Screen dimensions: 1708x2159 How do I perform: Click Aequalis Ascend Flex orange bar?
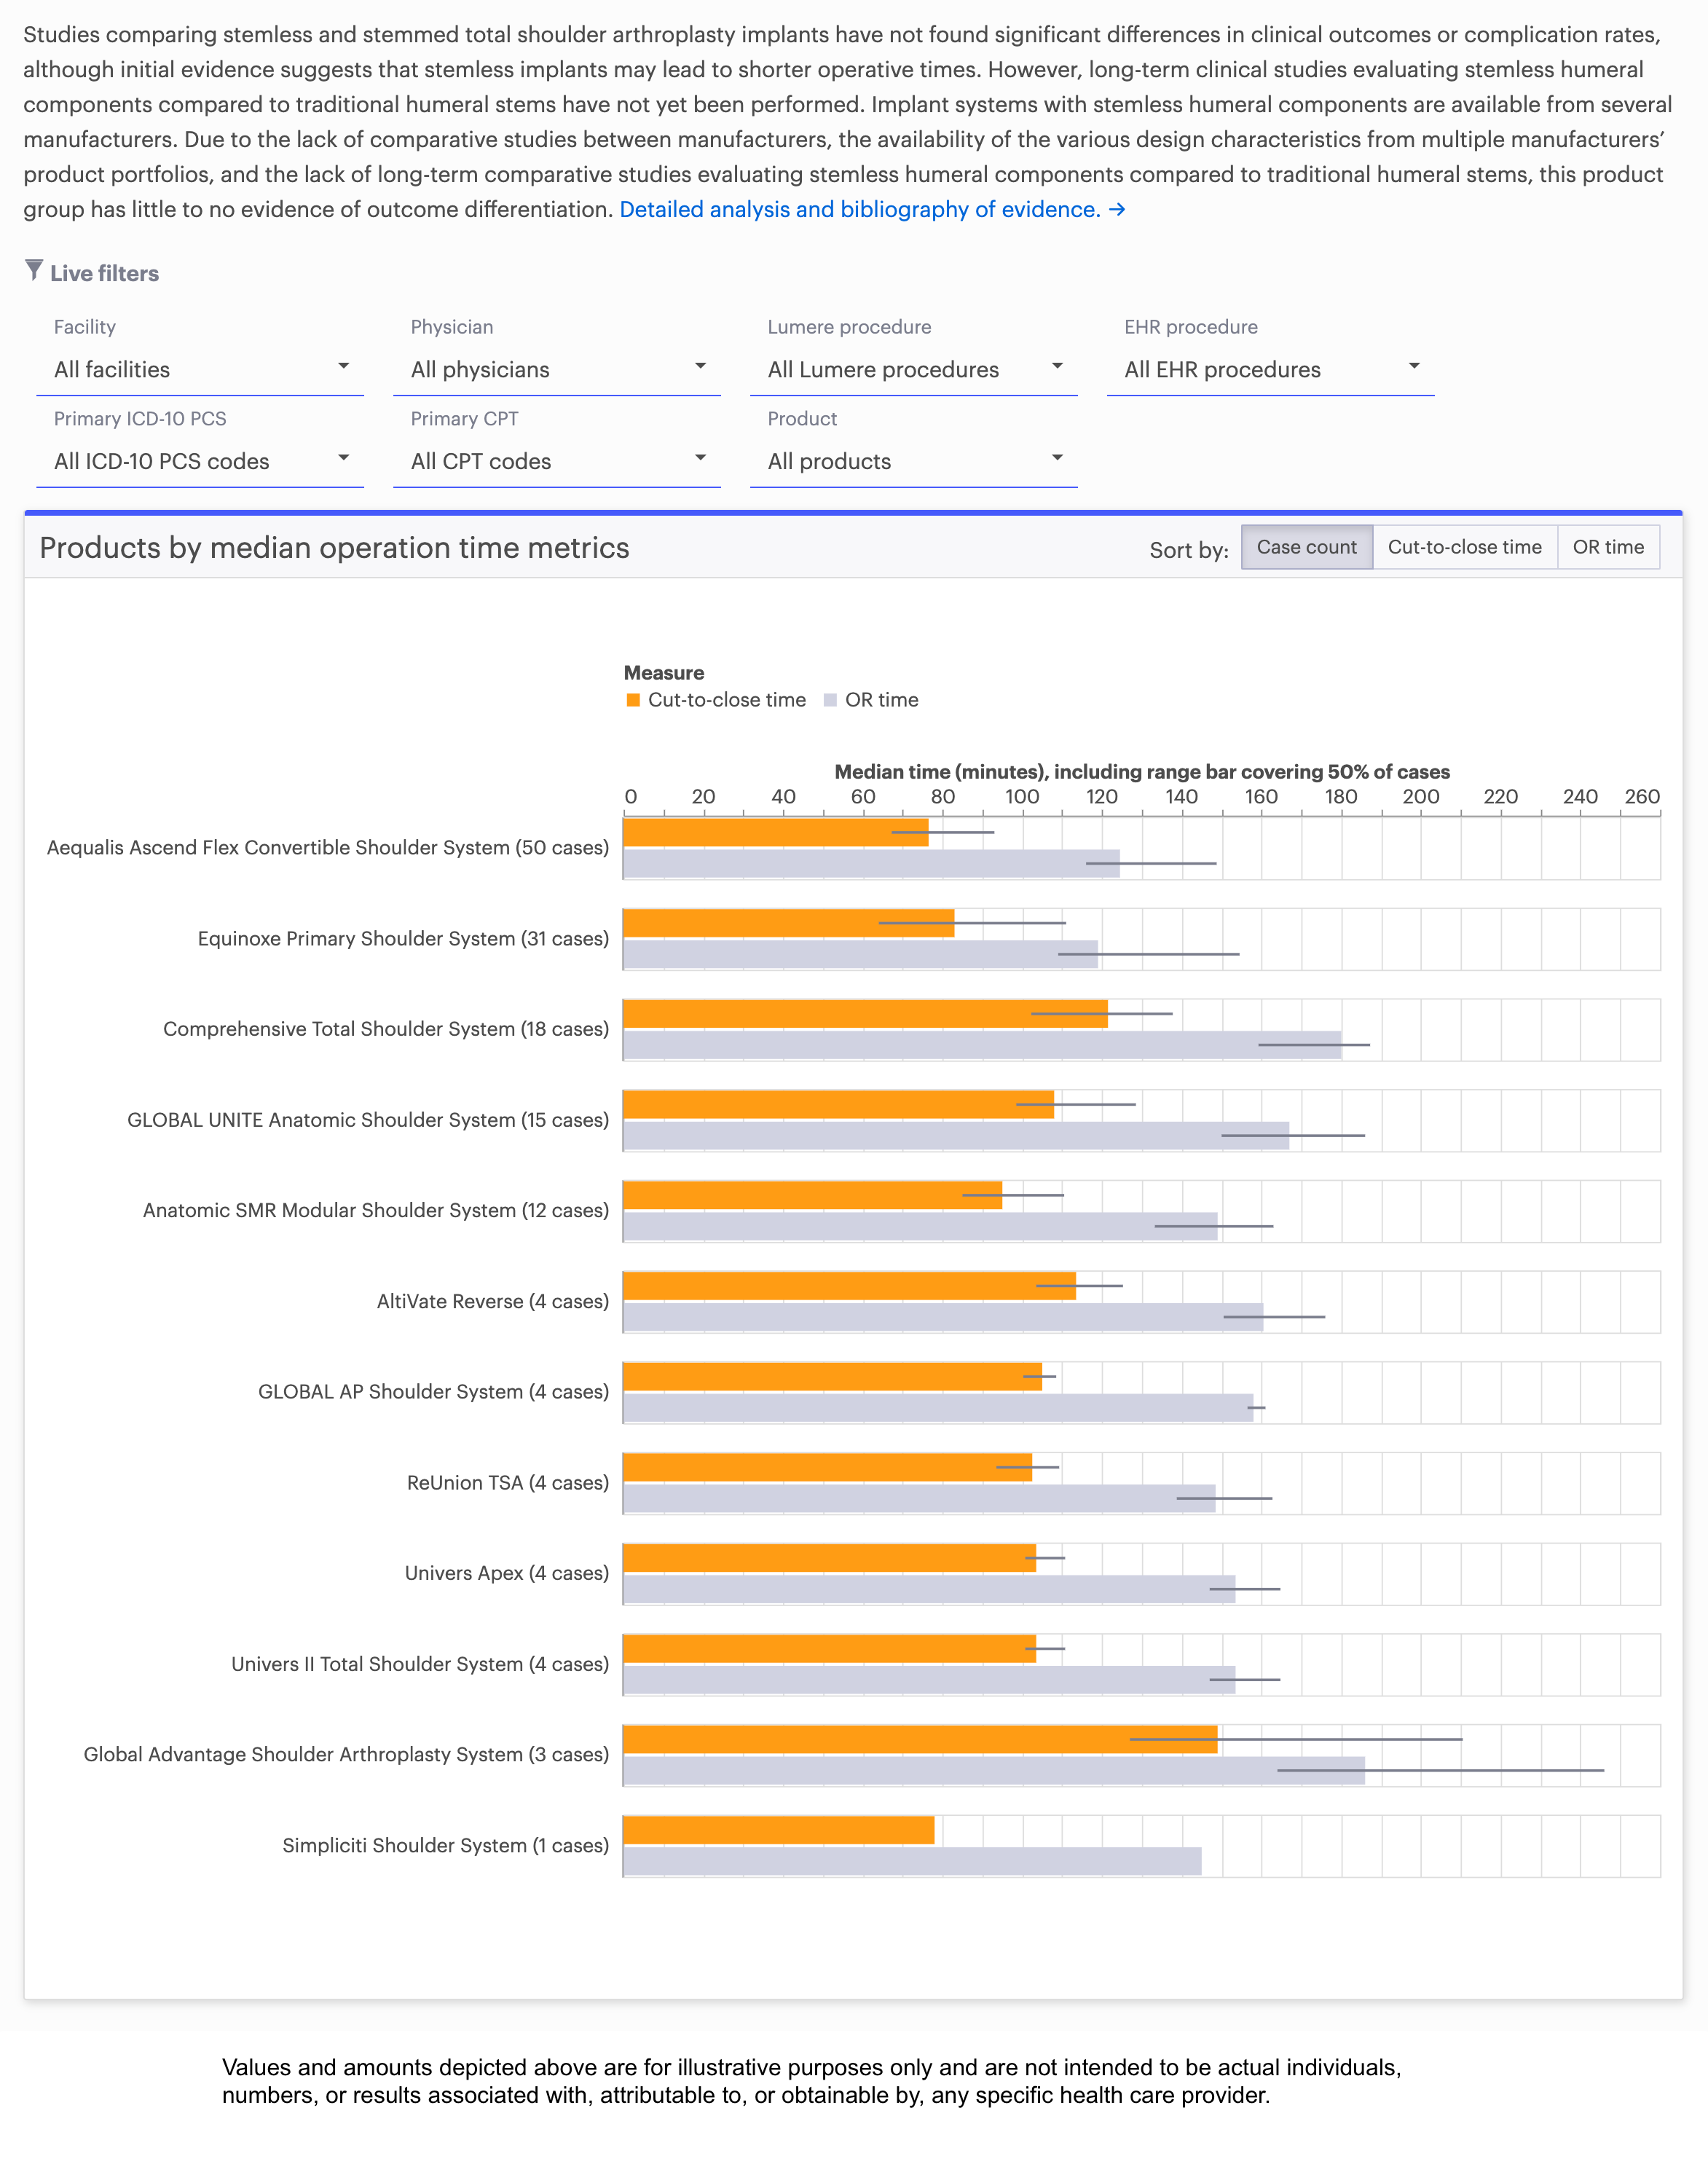(760, 832)
